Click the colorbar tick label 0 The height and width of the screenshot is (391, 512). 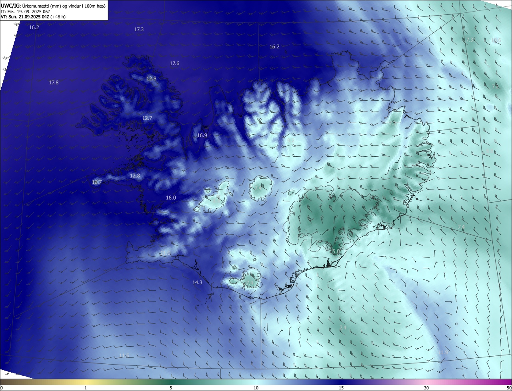pyautogui.click(x=2, y=388)
